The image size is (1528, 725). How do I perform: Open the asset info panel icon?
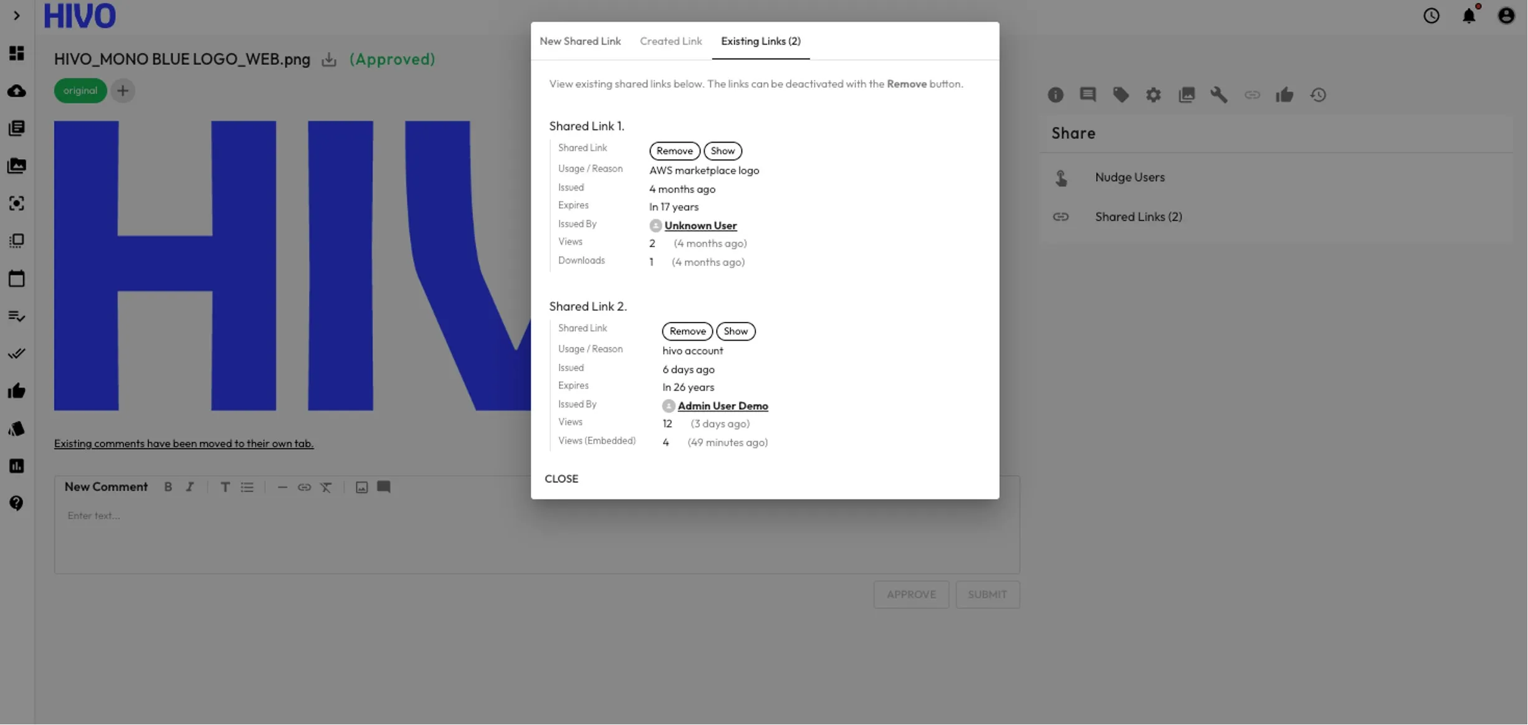1055,95
